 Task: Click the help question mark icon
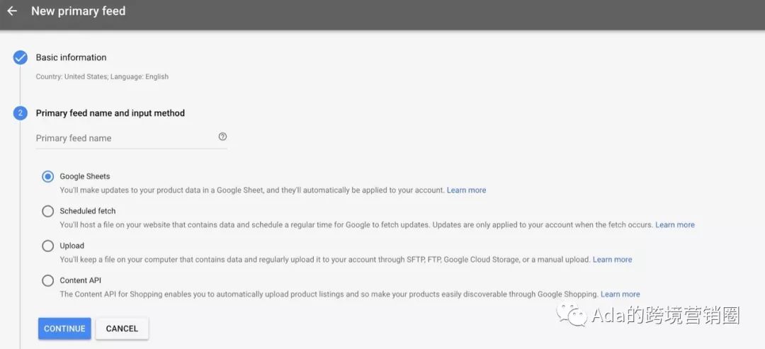pyautogui.click(x=222, y=137)
